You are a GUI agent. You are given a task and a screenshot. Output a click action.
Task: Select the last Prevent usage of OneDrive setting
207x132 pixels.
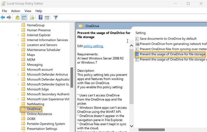coord(173,60)
